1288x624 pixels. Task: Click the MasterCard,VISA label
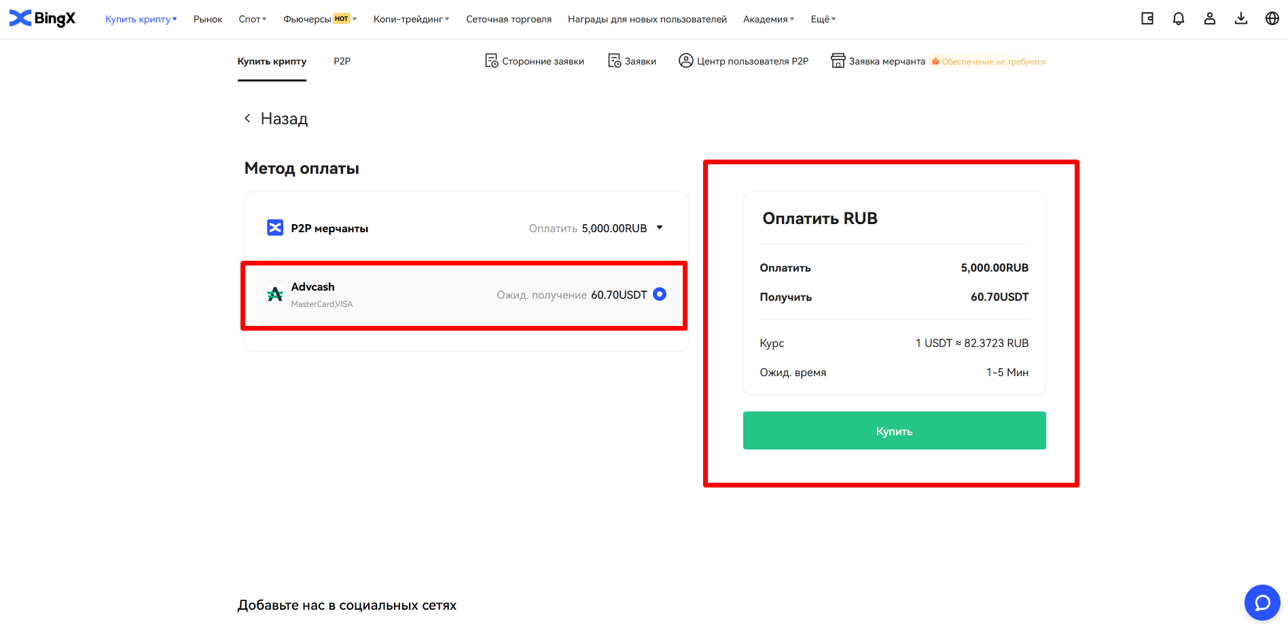[322, 304]
